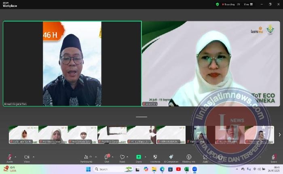Open the AI Companion
Viewport: 283px width, 174px height.
171,157
